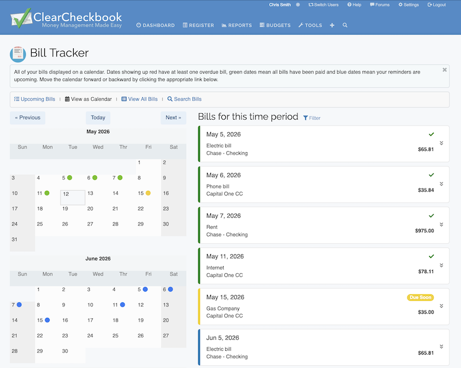The height and width of the screenshot is (368, 461).
Task: Go to Next calendar period
Action: point(173,118)
